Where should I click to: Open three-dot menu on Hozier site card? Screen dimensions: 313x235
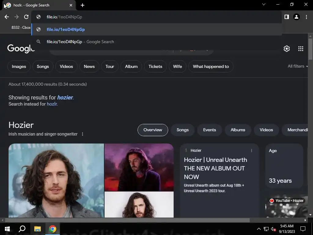252,151
